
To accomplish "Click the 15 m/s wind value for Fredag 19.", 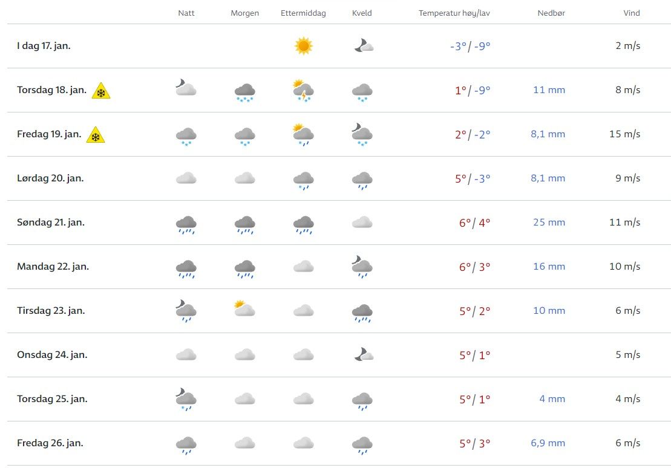I will point(624,134).
